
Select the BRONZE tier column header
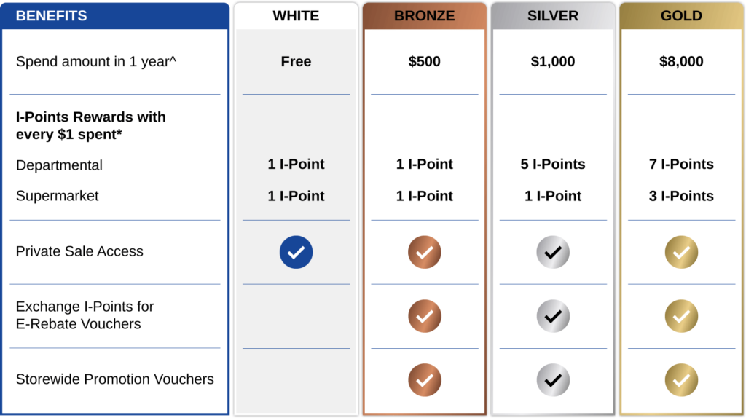click(425, 16)
